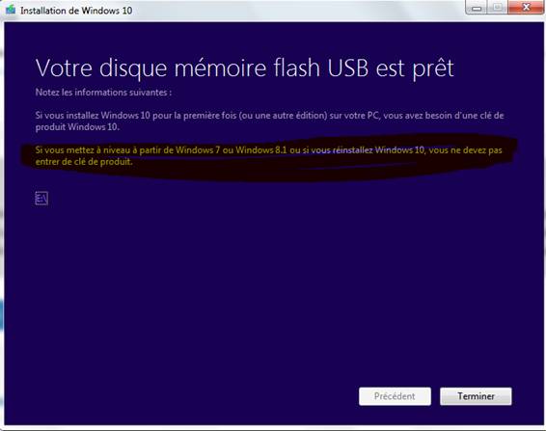This screenshot has width=546, height=431.
Task: Click the empty title bar area
Action: 296,11
